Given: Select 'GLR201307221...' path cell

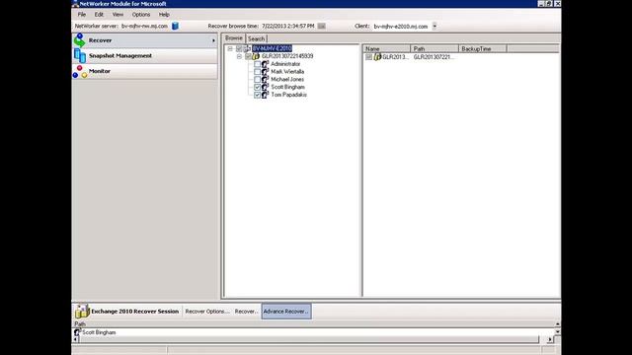Looking at the screenshot, I should tap(434, 57).
